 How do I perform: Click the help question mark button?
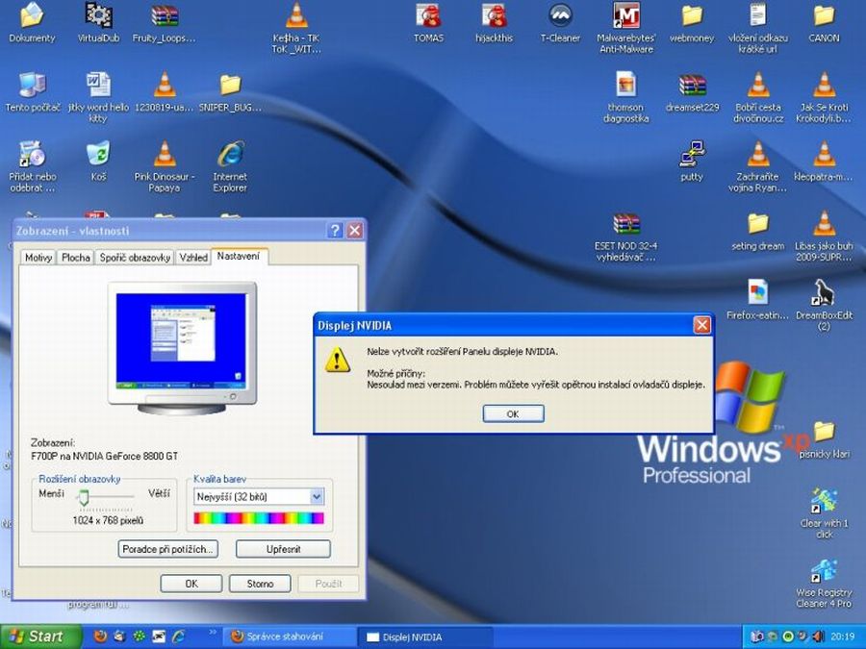[x=335, y=230]
